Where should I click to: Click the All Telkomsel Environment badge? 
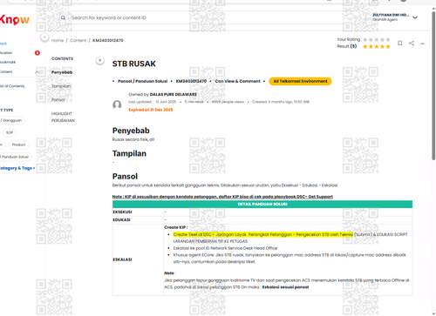point(300,81)
